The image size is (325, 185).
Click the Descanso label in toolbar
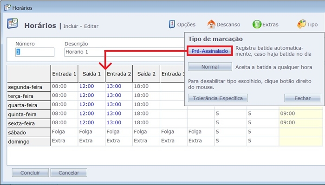pos(228,25)
